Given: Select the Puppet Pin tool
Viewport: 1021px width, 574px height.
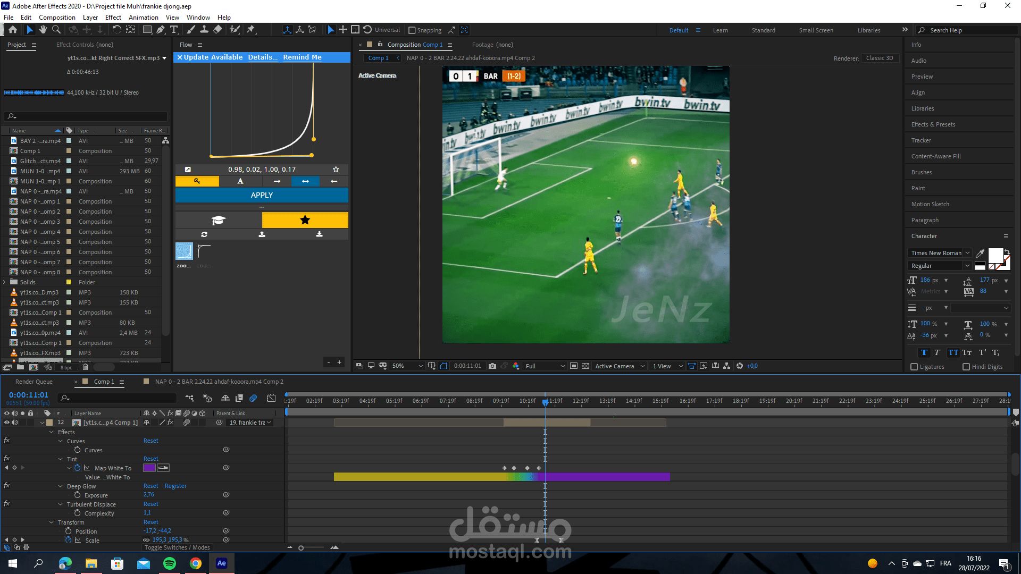Looking at the screenshot, I should [x=251, y=30].
